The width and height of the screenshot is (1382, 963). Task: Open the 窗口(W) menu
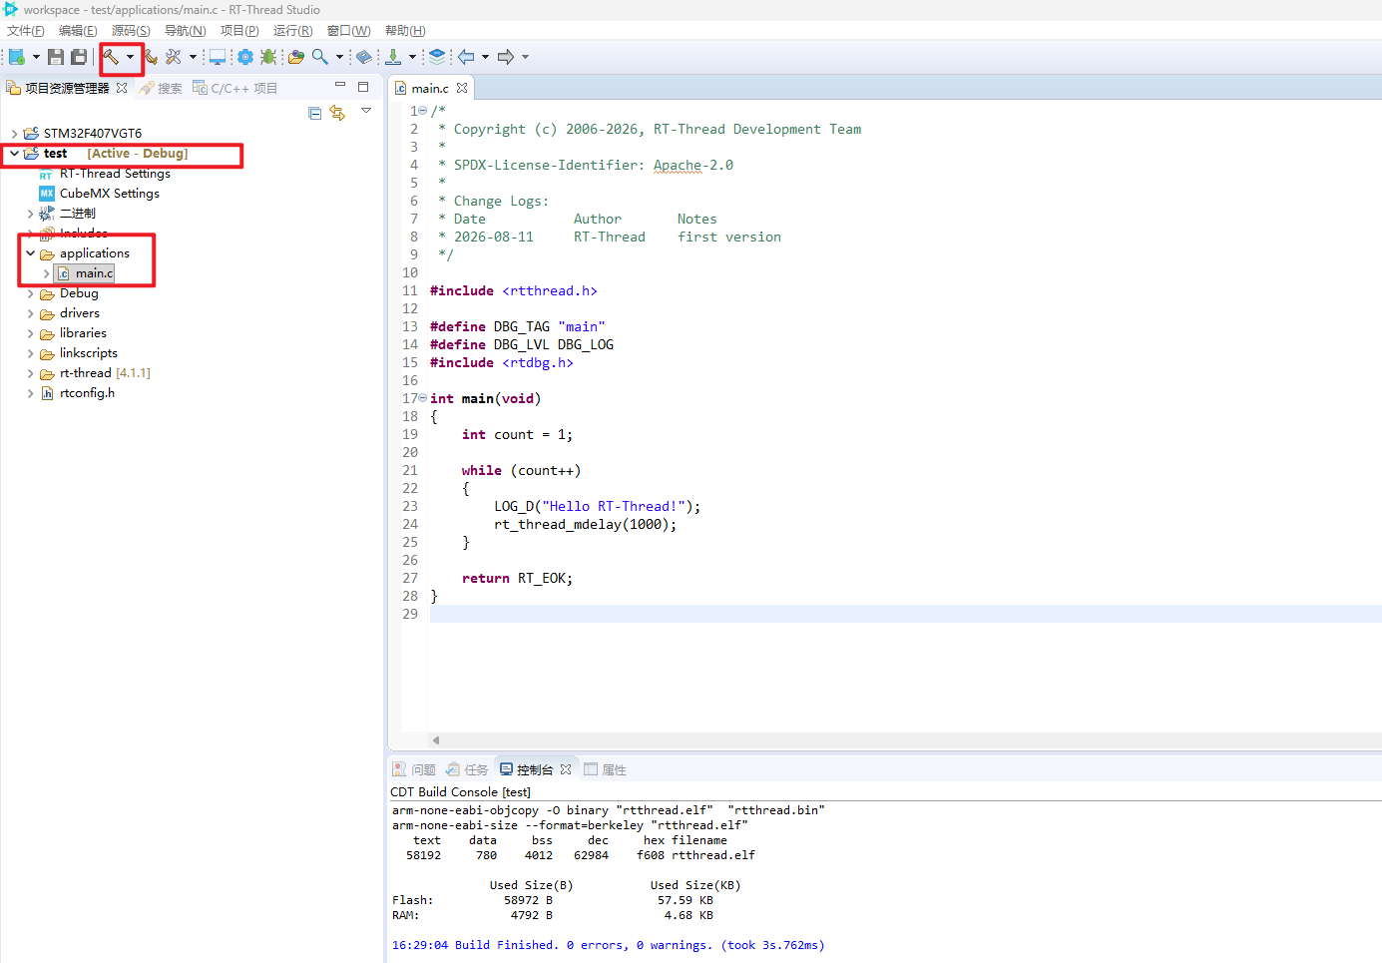(x=348, y=31)
